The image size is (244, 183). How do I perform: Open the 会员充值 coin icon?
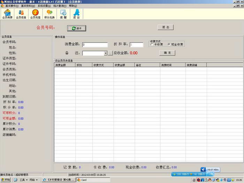(35, 14)
